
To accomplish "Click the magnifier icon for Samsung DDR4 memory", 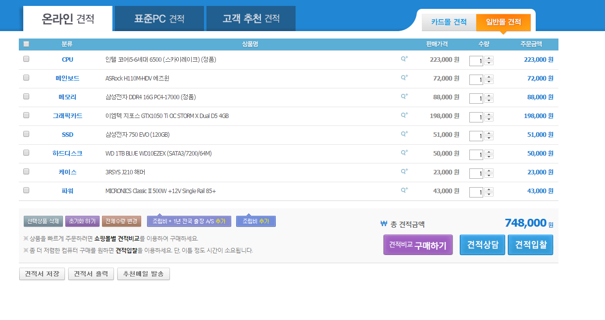I will click(404, 96).
